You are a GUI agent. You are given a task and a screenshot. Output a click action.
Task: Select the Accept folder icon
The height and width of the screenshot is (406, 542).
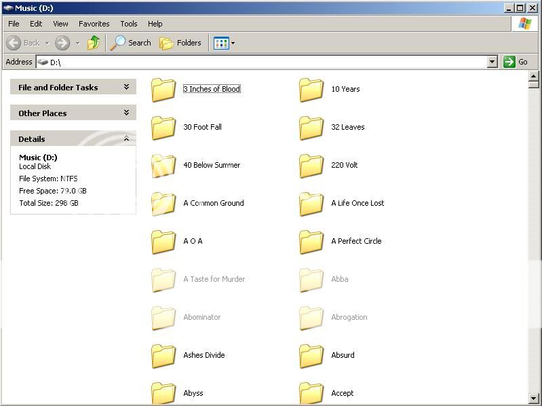(311, 393)
